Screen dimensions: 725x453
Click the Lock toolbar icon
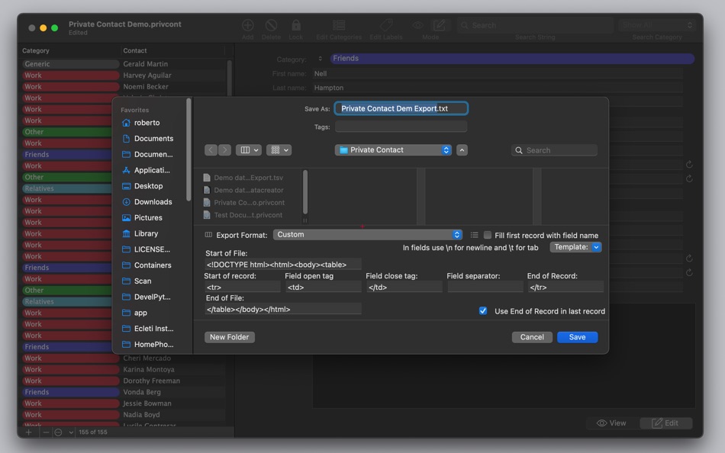pyautogui.click(x=296, y=25)
